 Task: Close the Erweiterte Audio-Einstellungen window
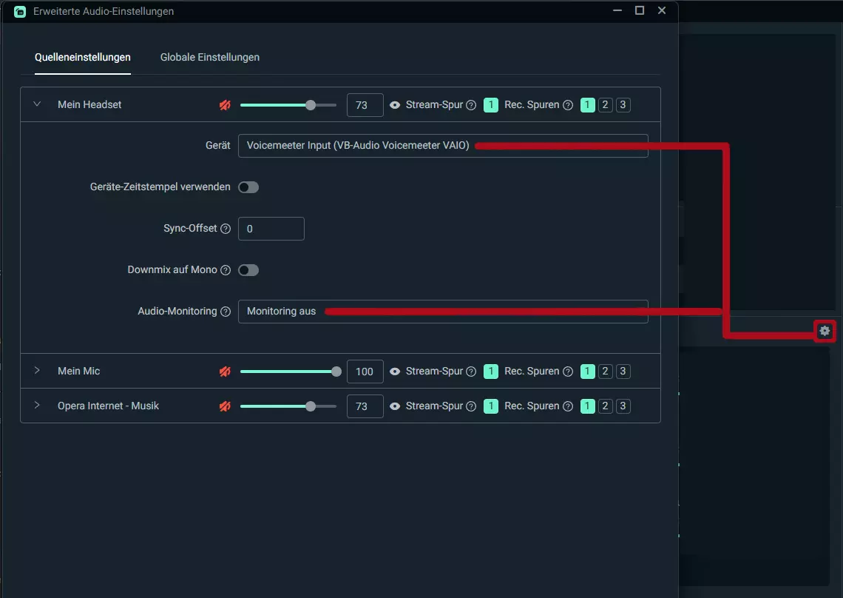pos(662,11)
